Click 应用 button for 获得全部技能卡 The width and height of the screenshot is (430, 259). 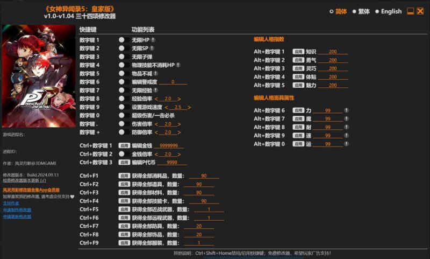(124, 201)
